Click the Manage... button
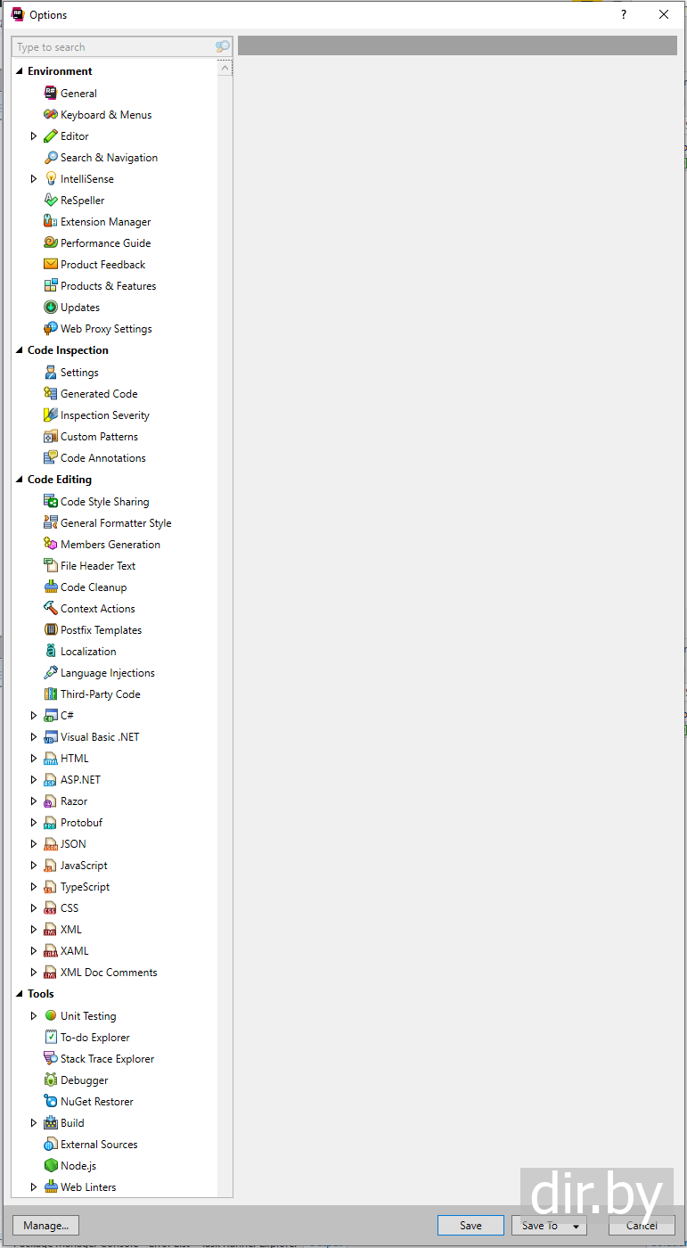This screenshot has width=687, height=1248. pos(46,1226)
